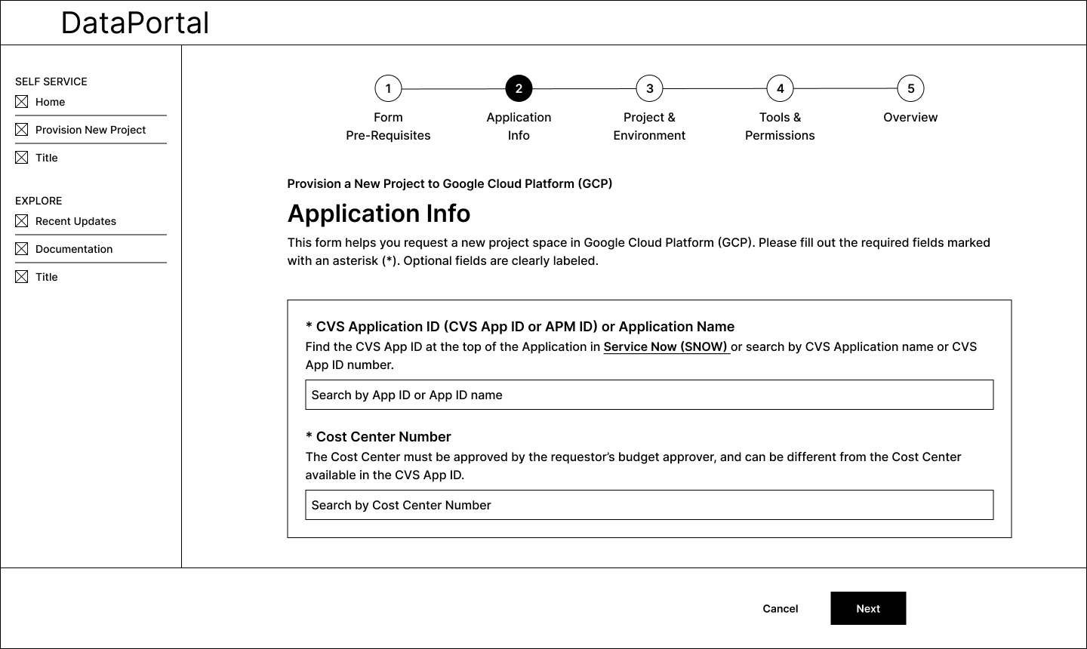Go to step 4 Tools & Permissions
The height and width of the screenshot is (649, 1087).
pyautogui.click(x=780, y=88)
